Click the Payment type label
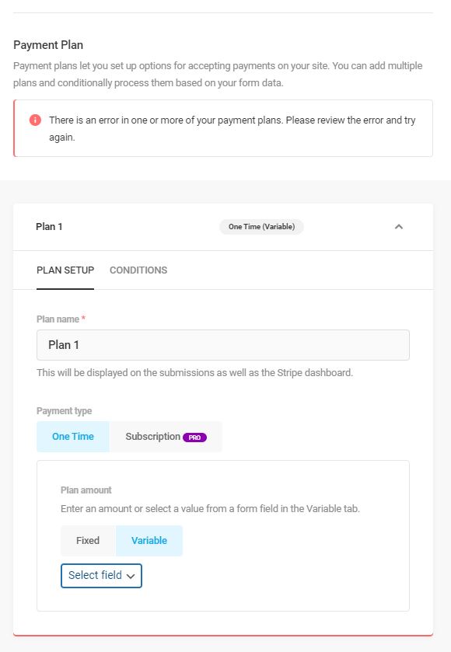Image resolution: width=451 pixels, height=652 pixels. point(64,411)
